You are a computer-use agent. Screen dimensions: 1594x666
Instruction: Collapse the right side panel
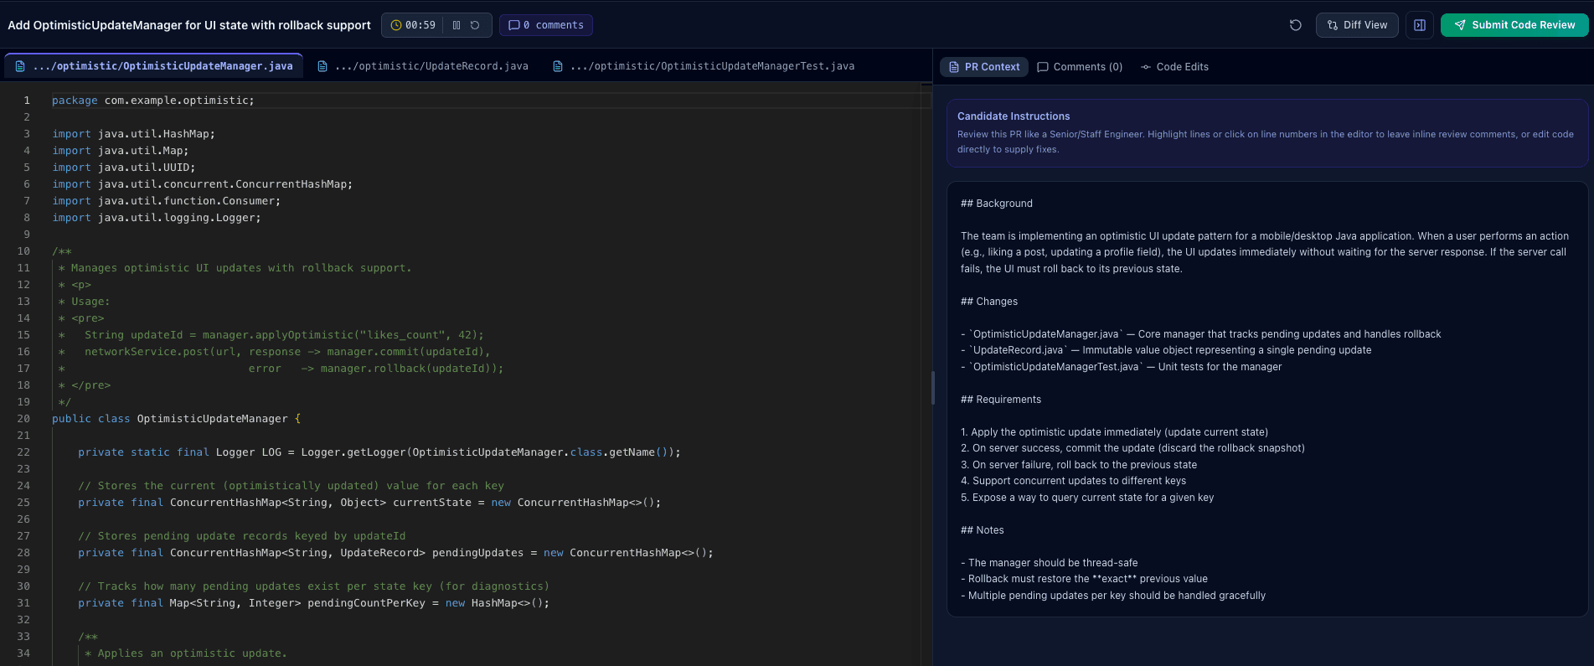1420,25
